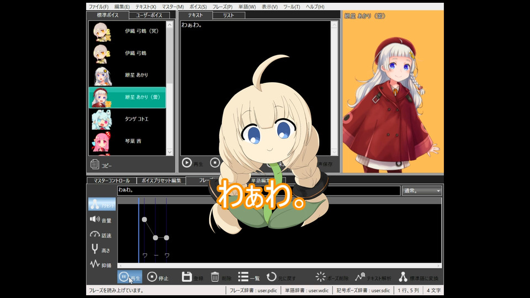Click the コピー copy icon
This screenshot has height=298, width=530.
pos(94,164)
